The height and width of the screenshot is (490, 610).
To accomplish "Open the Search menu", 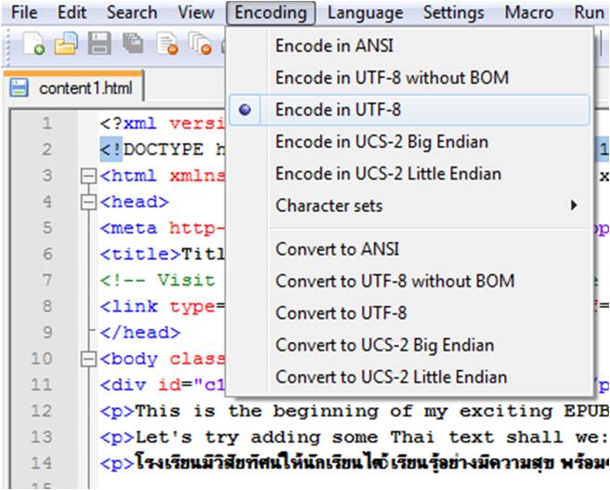I will point(132,13).
